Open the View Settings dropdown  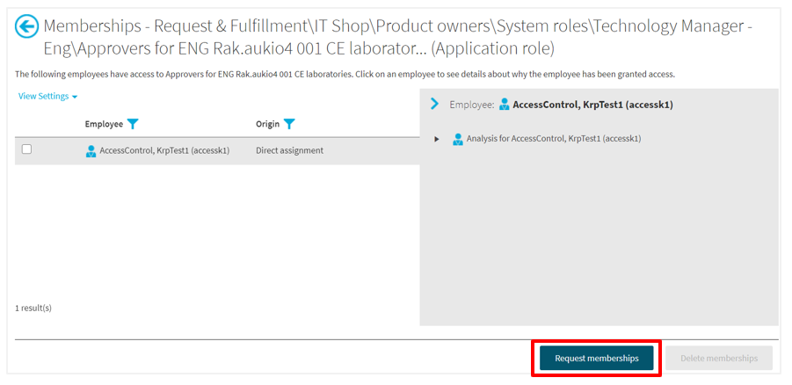(47, 96)
